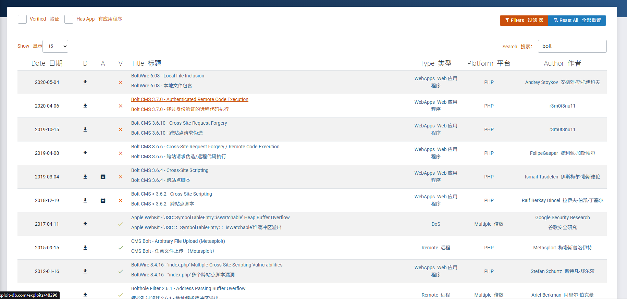The width and height of the screenshot is (627, 299).
Task: Click date cell 2017-04-11
Action: click(47, 224)
